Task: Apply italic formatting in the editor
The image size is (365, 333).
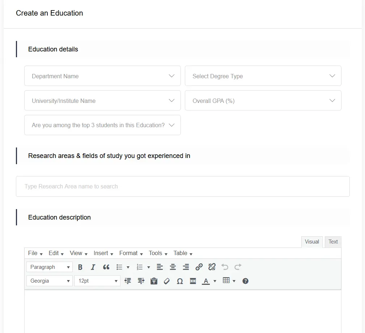Action: pos(93,267)
